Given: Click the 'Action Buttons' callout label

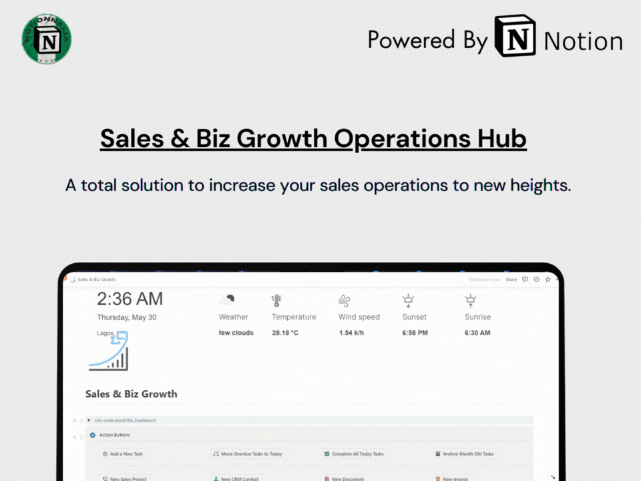Looking at the screenshot, I should pyautogui.click(x=114, y=435).
